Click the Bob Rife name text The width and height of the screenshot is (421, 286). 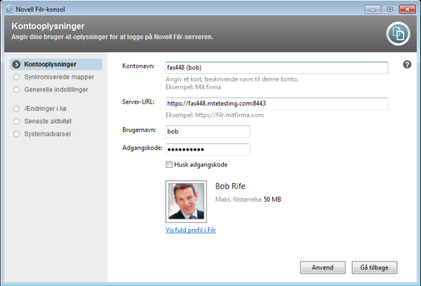point(230,186)
